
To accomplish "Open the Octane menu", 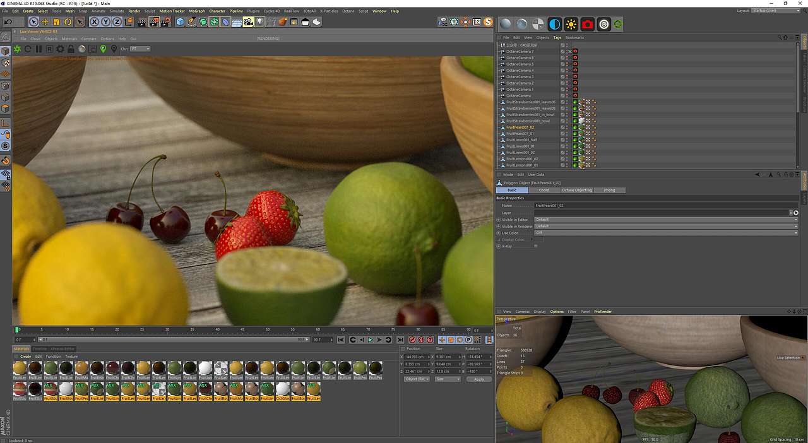I will (x=348, y=11).
